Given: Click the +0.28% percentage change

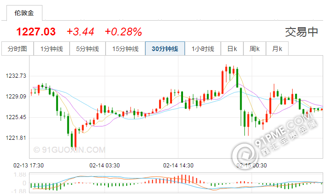Looking at the screenshot, I should pyautogui.click(x=123, y=32).
